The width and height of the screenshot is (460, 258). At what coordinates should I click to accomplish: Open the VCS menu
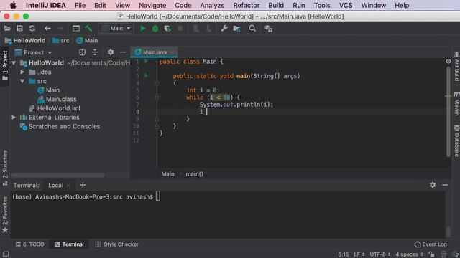(x=346, y=5)
